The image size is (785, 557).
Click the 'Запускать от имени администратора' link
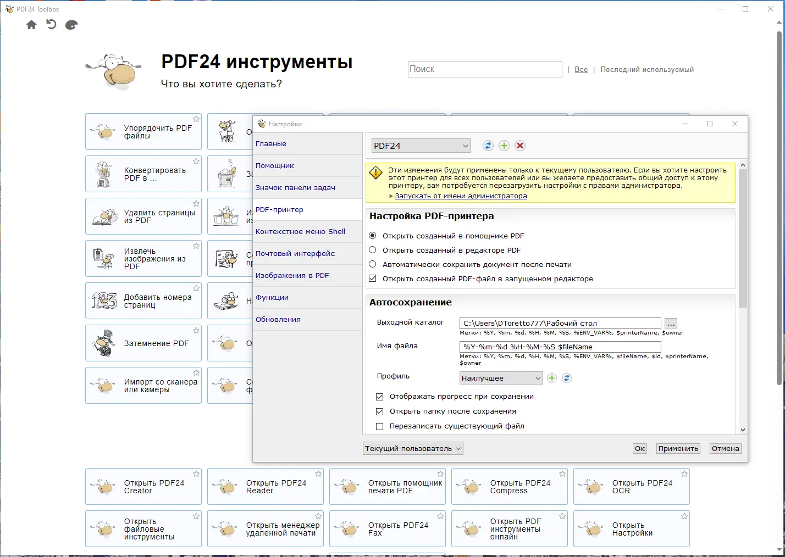(461, 196)
